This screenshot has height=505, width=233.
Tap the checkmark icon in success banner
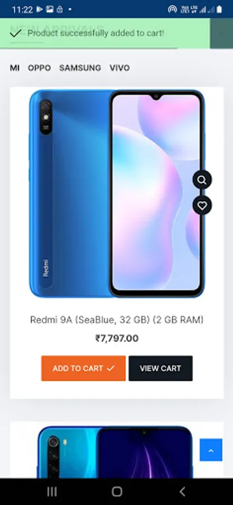16,33
